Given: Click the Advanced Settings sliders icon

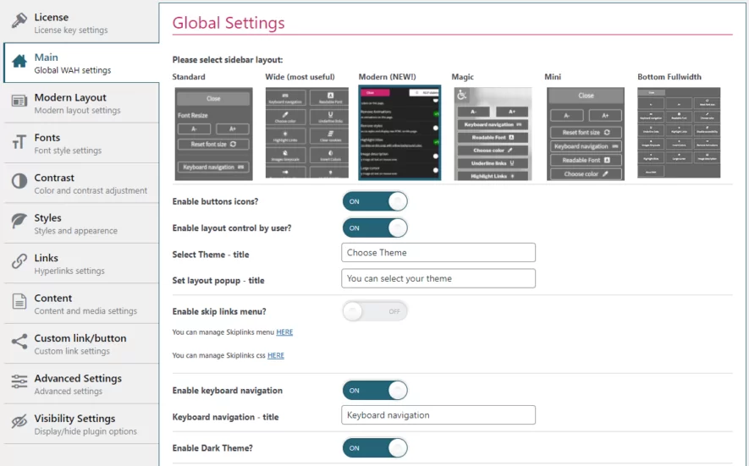Looking at the screenshot, I should (19, 381).
